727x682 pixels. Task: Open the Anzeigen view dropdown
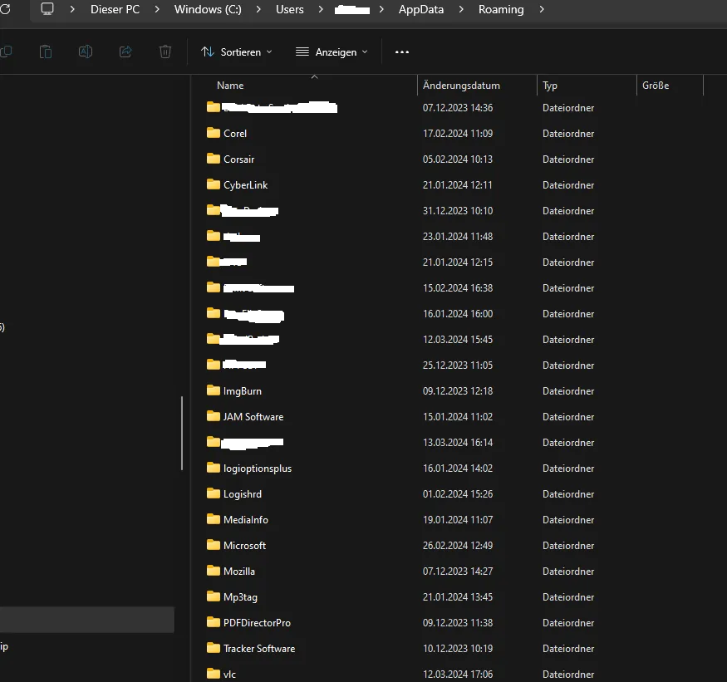pos(332,52)
